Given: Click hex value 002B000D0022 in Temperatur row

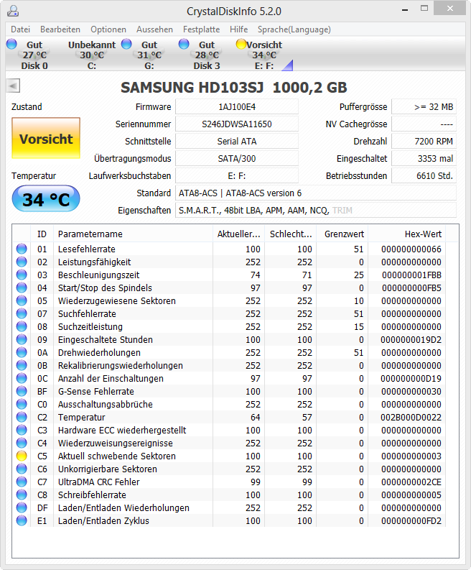Looking at the screenshot, I should pyautogui.click(x=411, y=418).
